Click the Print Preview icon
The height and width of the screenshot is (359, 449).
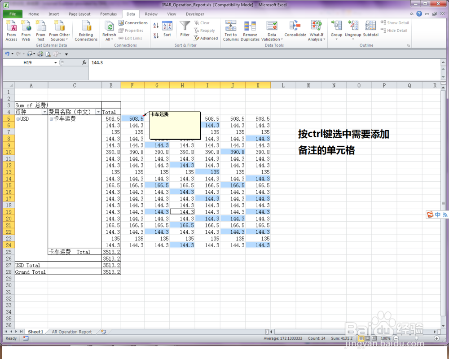tap(48, 54)
